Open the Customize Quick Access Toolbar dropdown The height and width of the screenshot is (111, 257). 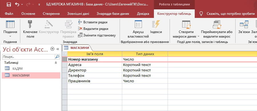pyautogui.click(x=39, y=5)
